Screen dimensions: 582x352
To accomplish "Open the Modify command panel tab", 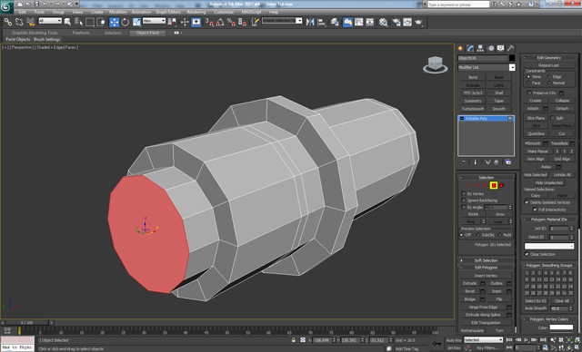I will [x=471, y=48].
